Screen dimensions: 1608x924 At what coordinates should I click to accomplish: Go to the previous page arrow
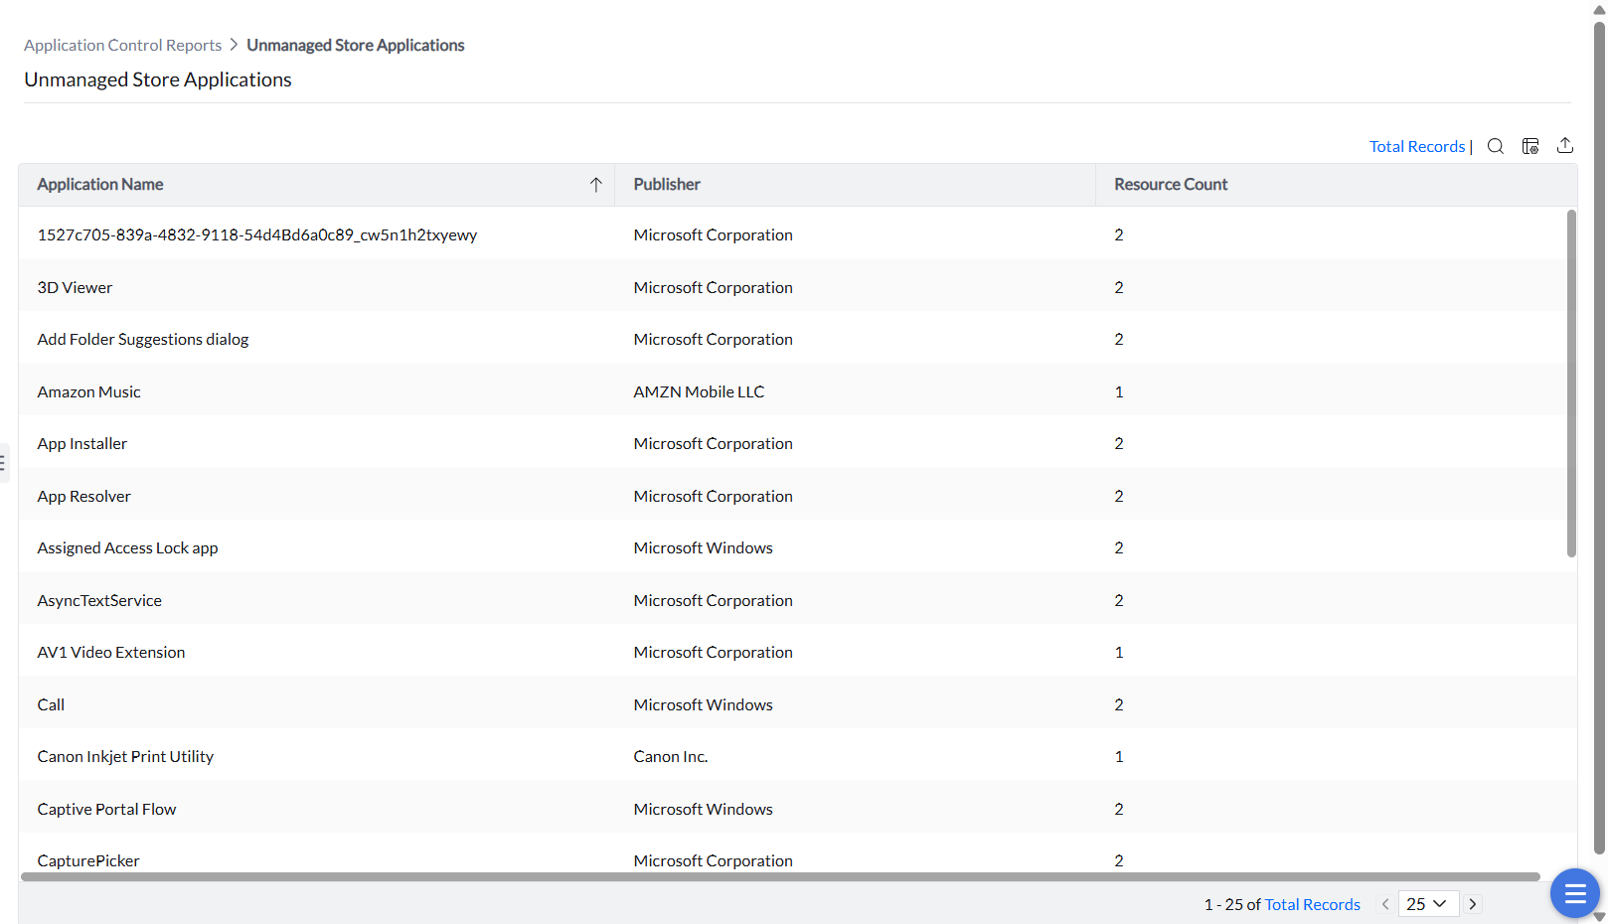click(1385, 904)
